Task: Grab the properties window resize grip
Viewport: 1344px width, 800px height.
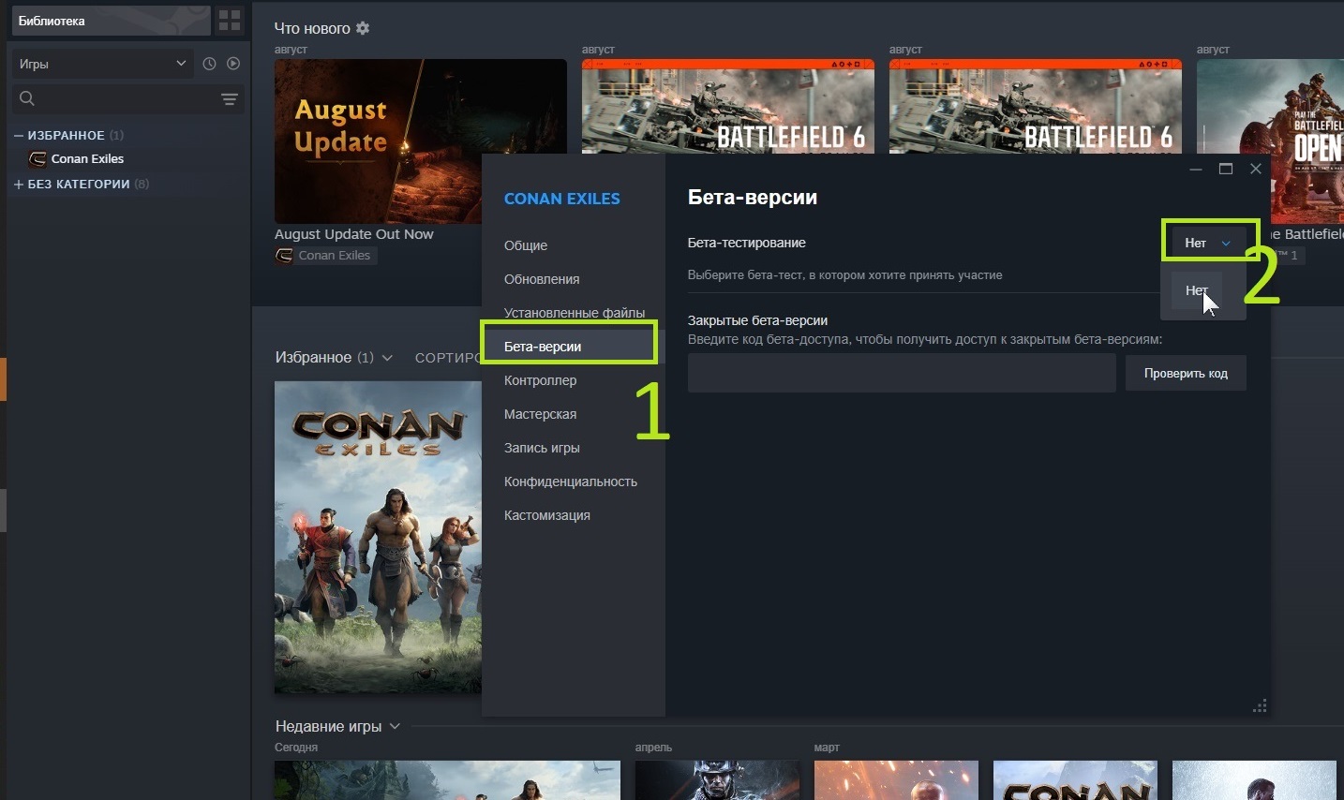Action: click(1260, 706)
